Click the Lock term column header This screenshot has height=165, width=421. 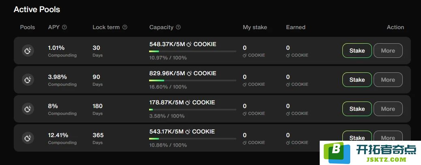106,27
